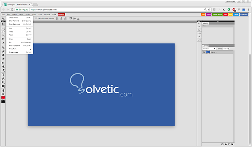
Task: Open Preferences from Edit menu
Action: [x=19, y=52]
